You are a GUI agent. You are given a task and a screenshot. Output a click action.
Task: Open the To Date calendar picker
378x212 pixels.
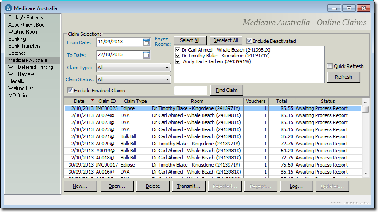point(147,55)
